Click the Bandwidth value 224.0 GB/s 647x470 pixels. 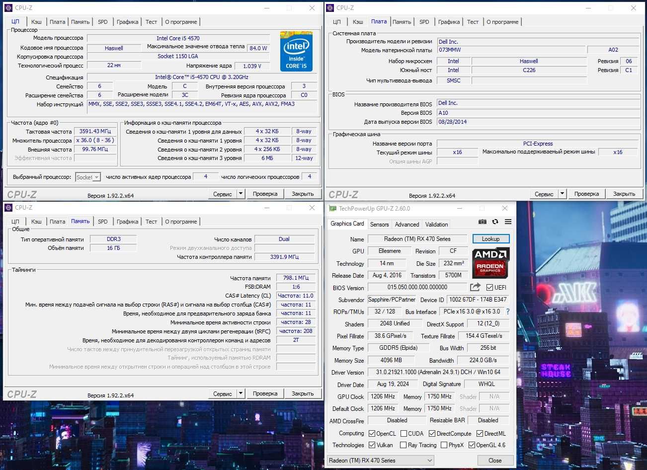coord(483,360)
